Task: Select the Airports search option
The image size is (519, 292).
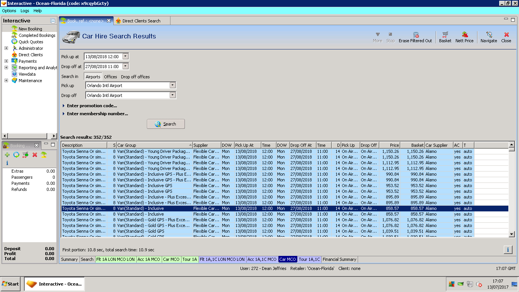Action: point(93,77)
